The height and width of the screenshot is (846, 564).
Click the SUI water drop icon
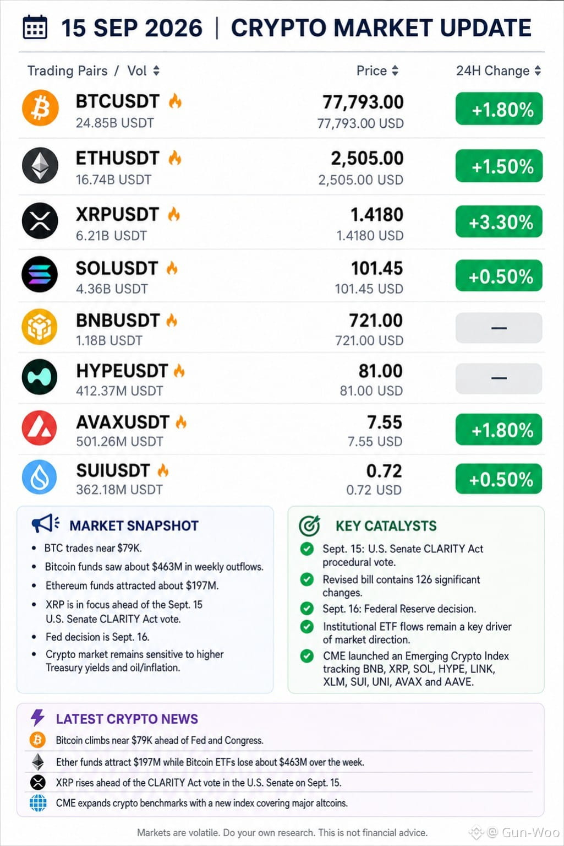pyautogui.click(x=40, y=477)
